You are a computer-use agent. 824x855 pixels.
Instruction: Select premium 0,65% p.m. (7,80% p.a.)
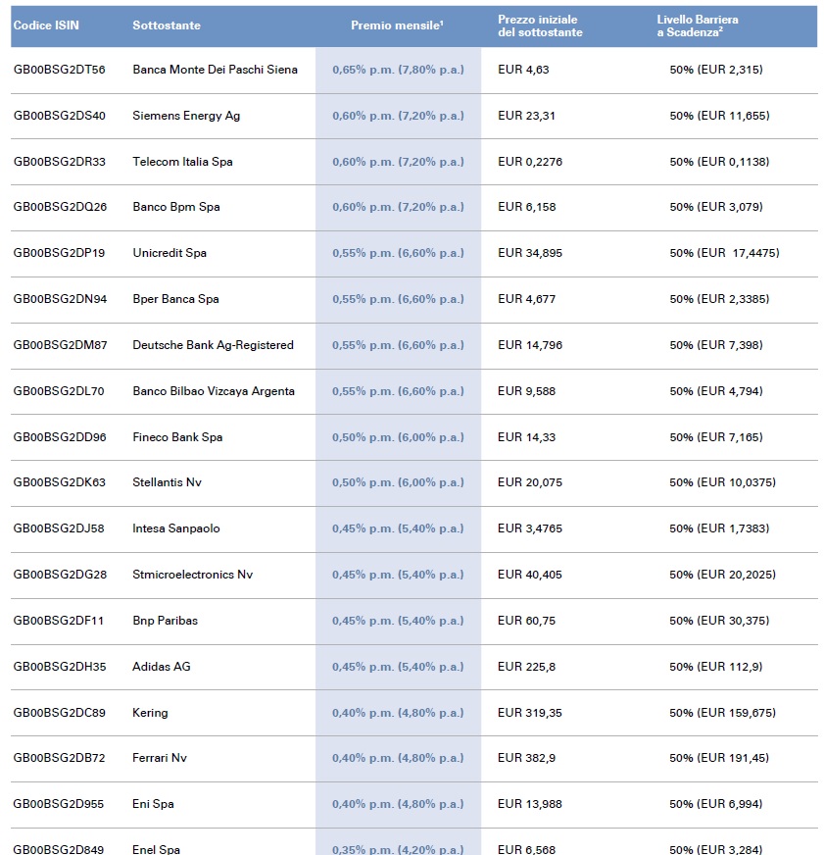pos(399,70)
